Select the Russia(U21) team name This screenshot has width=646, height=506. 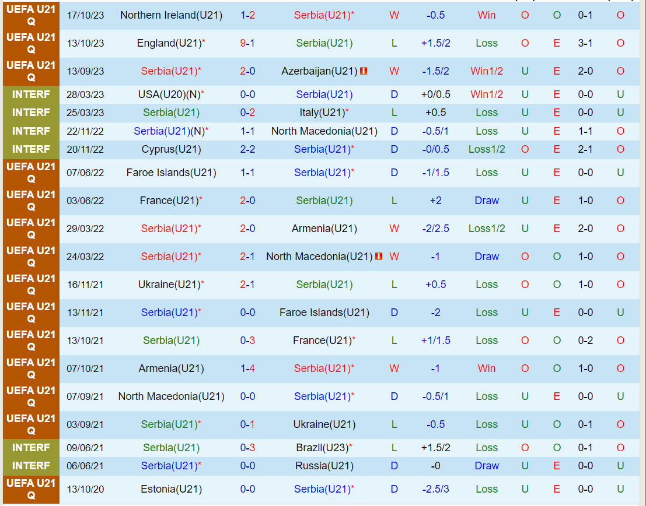(324, 466)
